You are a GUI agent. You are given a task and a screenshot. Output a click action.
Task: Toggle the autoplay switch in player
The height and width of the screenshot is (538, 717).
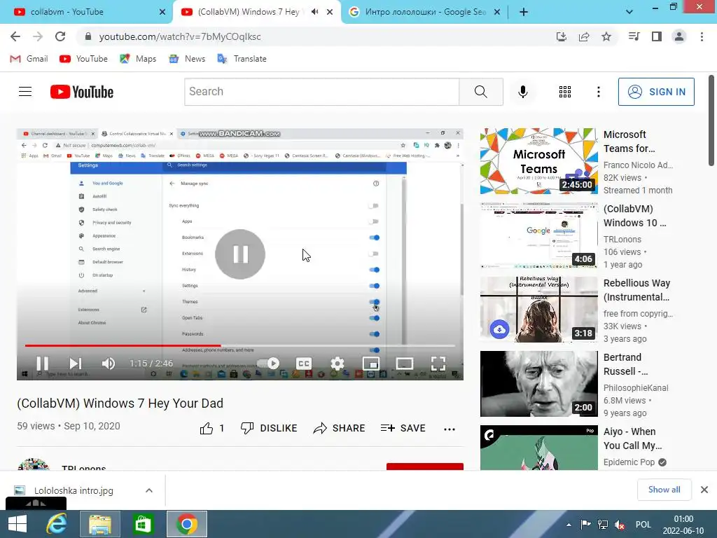click(269, 364)
